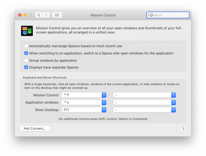206x156 pixels.
Task: Click the Mission Control description paragraph
Action: tap(109, 30)
